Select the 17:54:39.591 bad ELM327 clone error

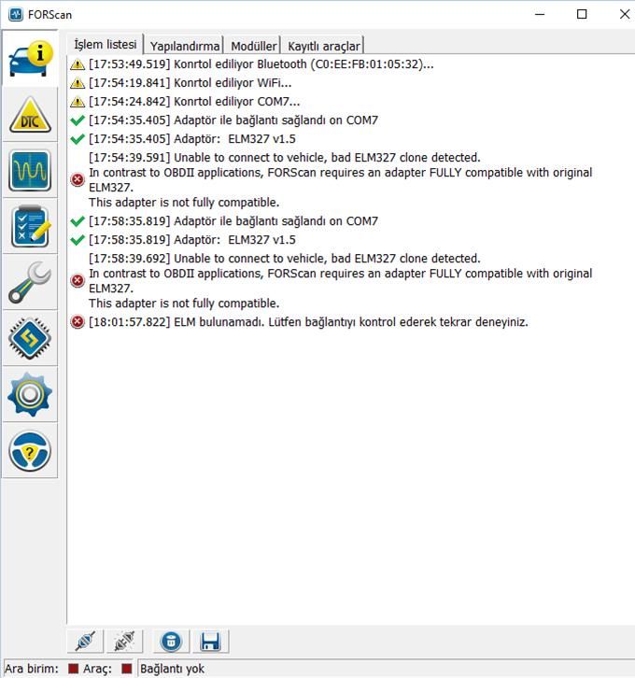coord(340,179)
